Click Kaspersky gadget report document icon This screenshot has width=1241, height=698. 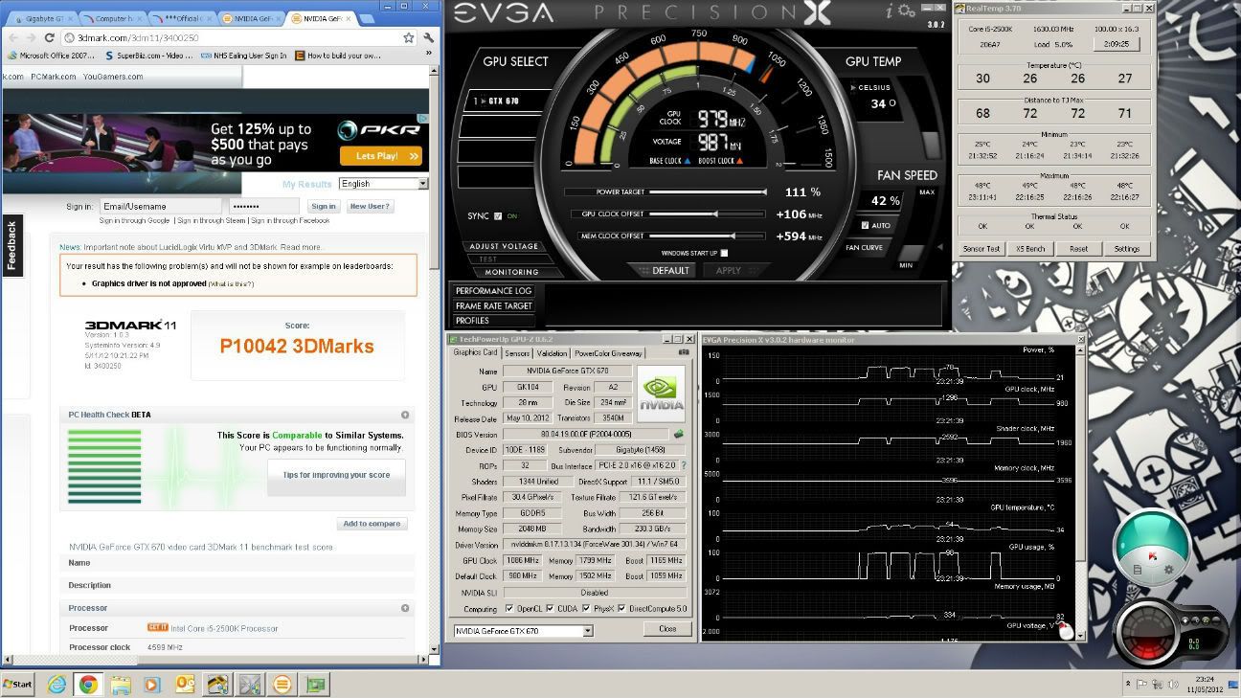1138,570
